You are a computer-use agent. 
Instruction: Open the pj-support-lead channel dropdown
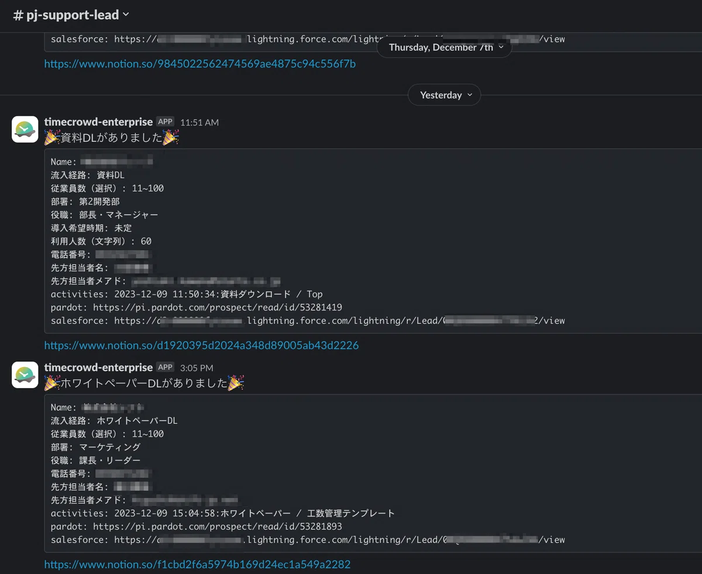(71, 15)
